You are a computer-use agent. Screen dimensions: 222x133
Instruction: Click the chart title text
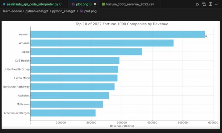[x=122, y=24]
